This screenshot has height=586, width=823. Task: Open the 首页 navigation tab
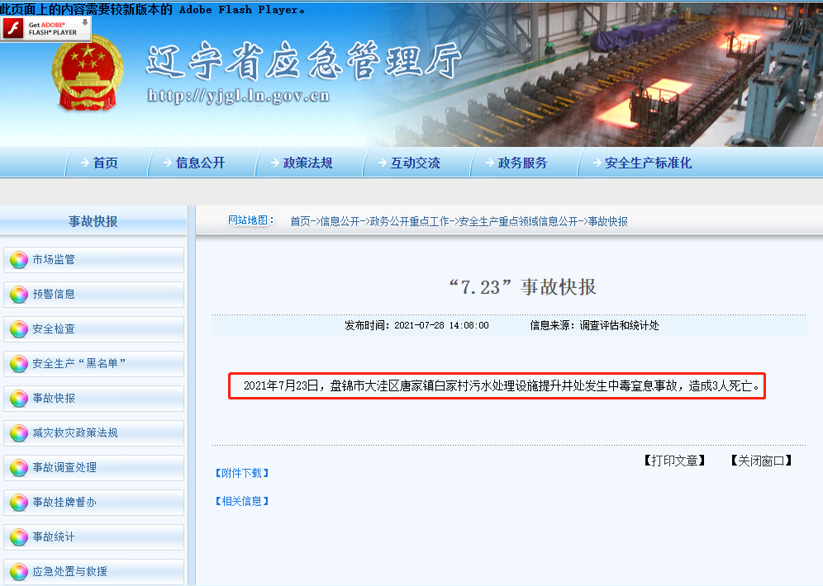(105, 163)
